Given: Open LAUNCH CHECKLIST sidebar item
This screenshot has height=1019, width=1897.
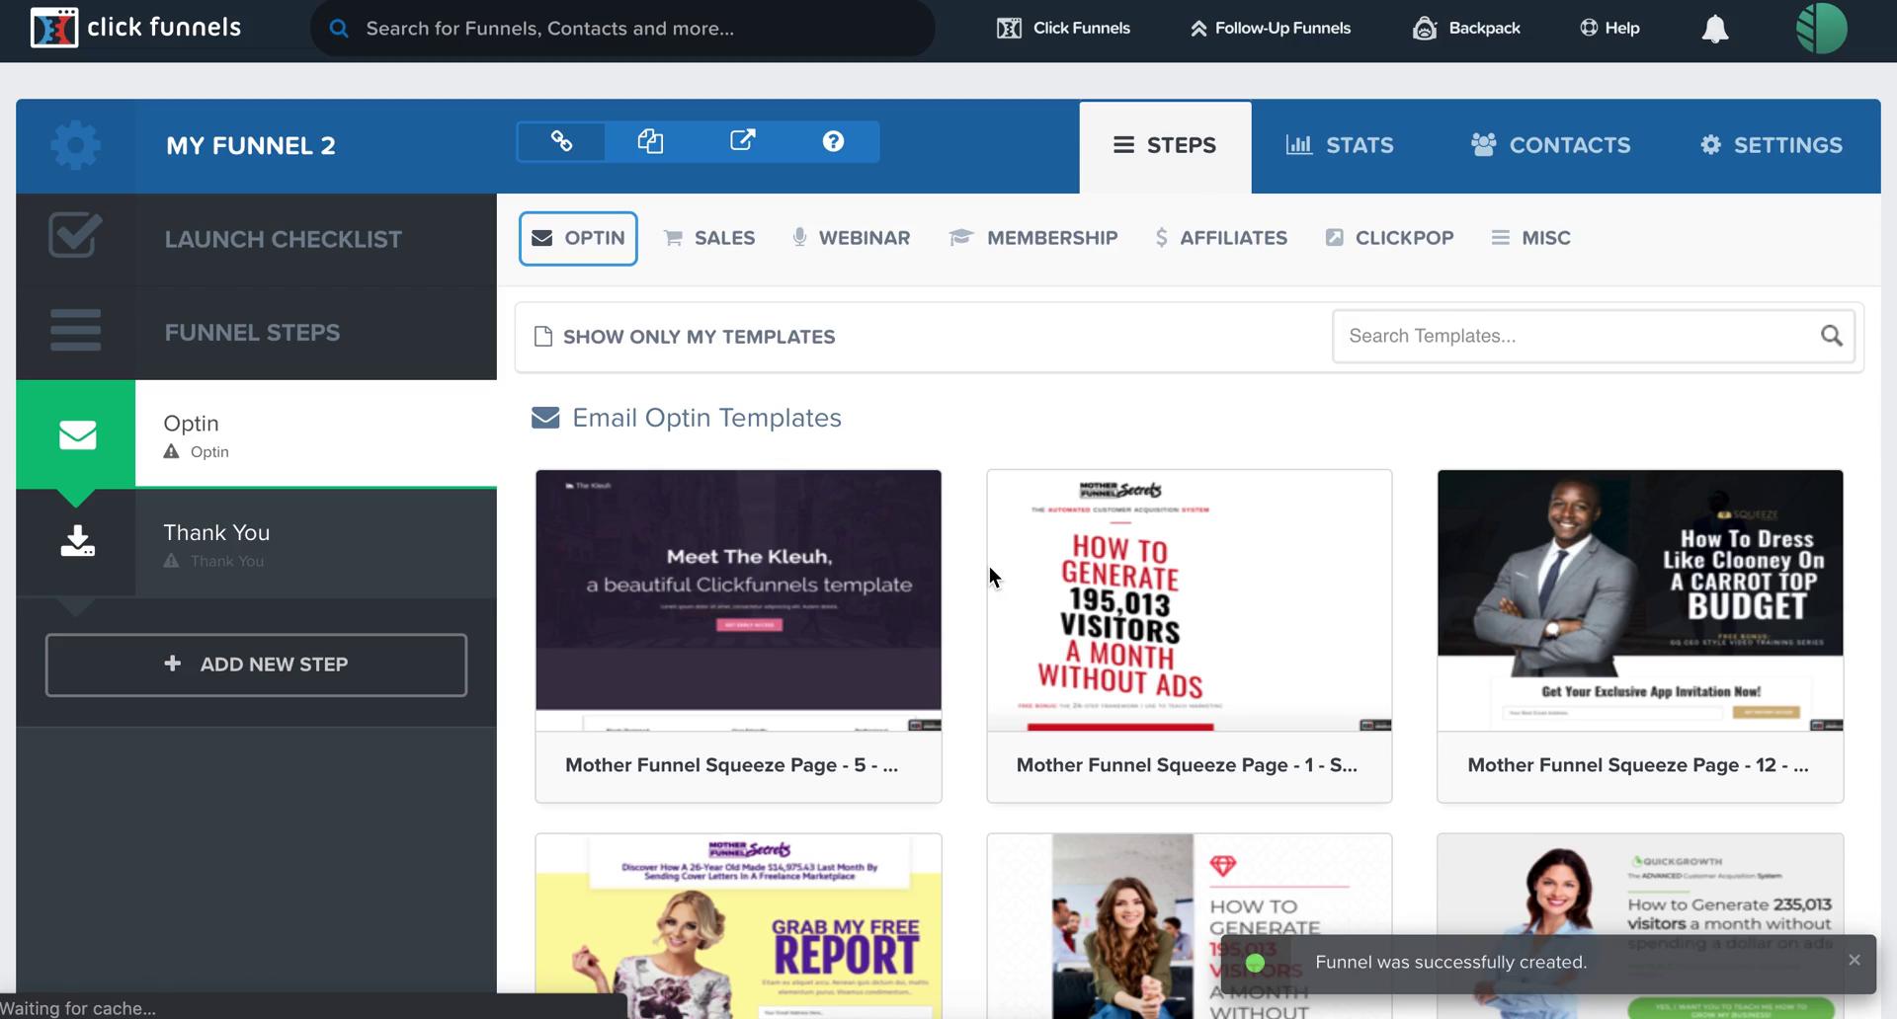Looking at the screenshot, I should point(256,240).
